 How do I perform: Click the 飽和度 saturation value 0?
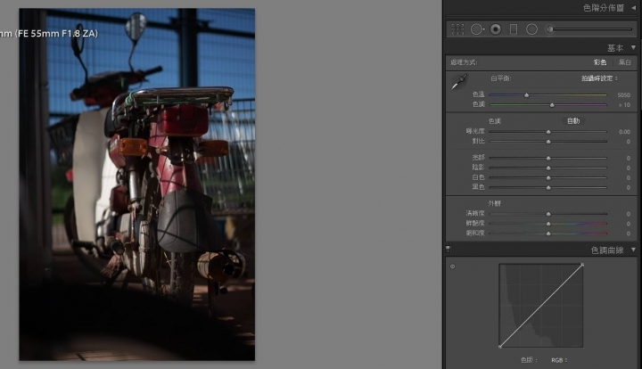628,234
